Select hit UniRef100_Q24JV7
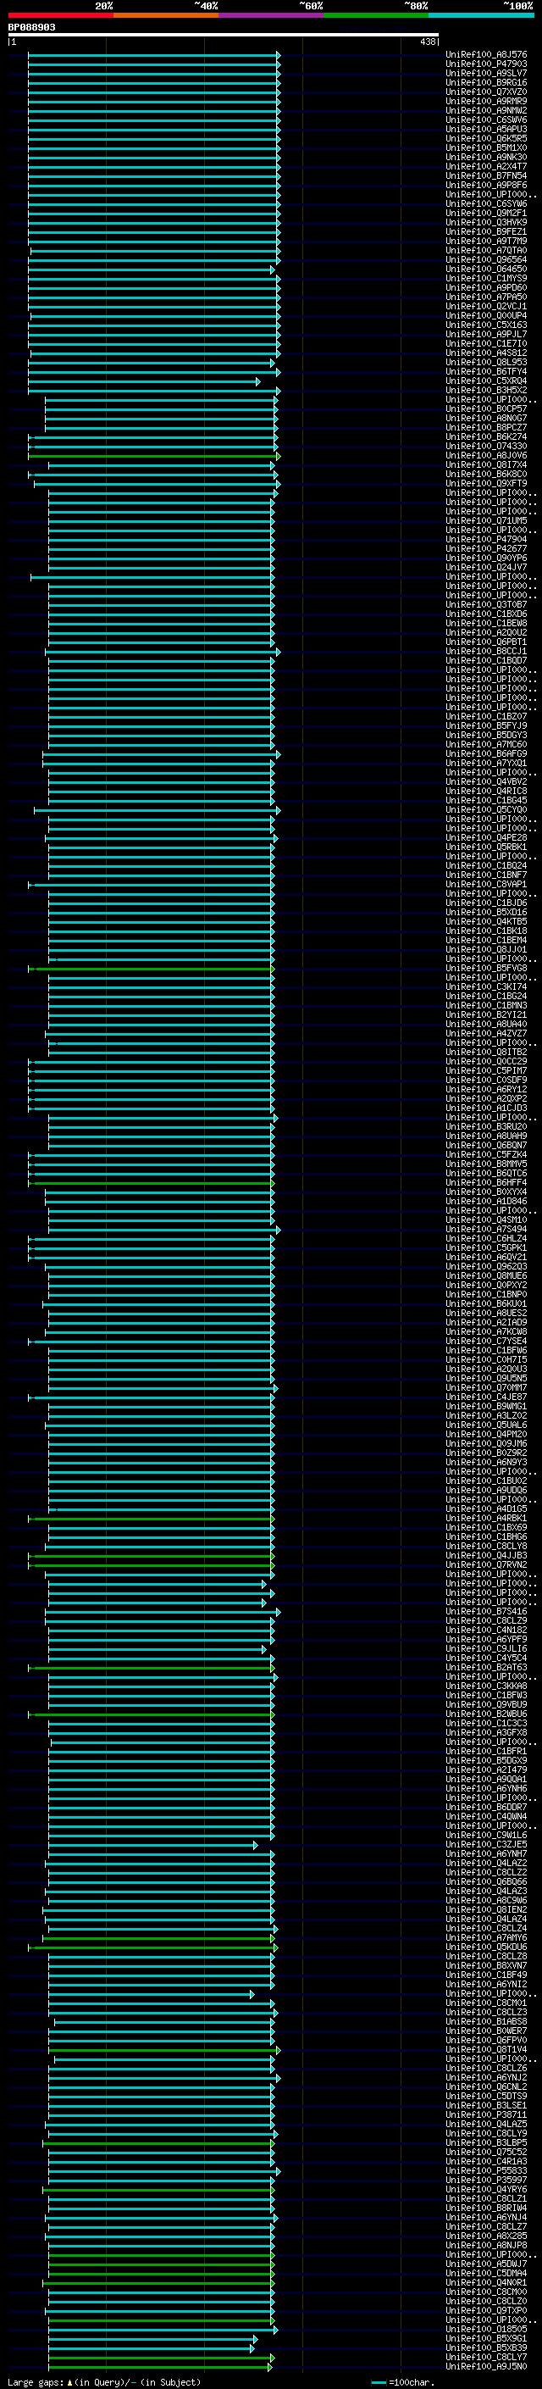Image resolution: width=542 pixels, height=2389 pixels. point(486,568)
